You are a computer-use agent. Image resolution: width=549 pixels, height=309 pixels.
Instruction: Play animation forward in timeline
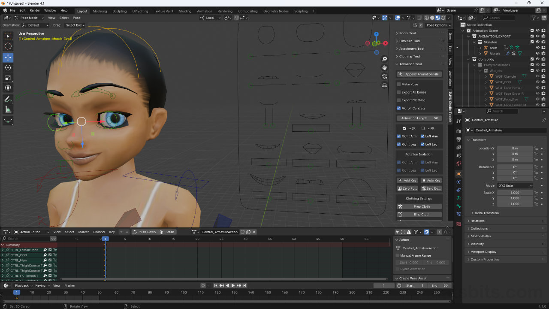tap(233, 285)
